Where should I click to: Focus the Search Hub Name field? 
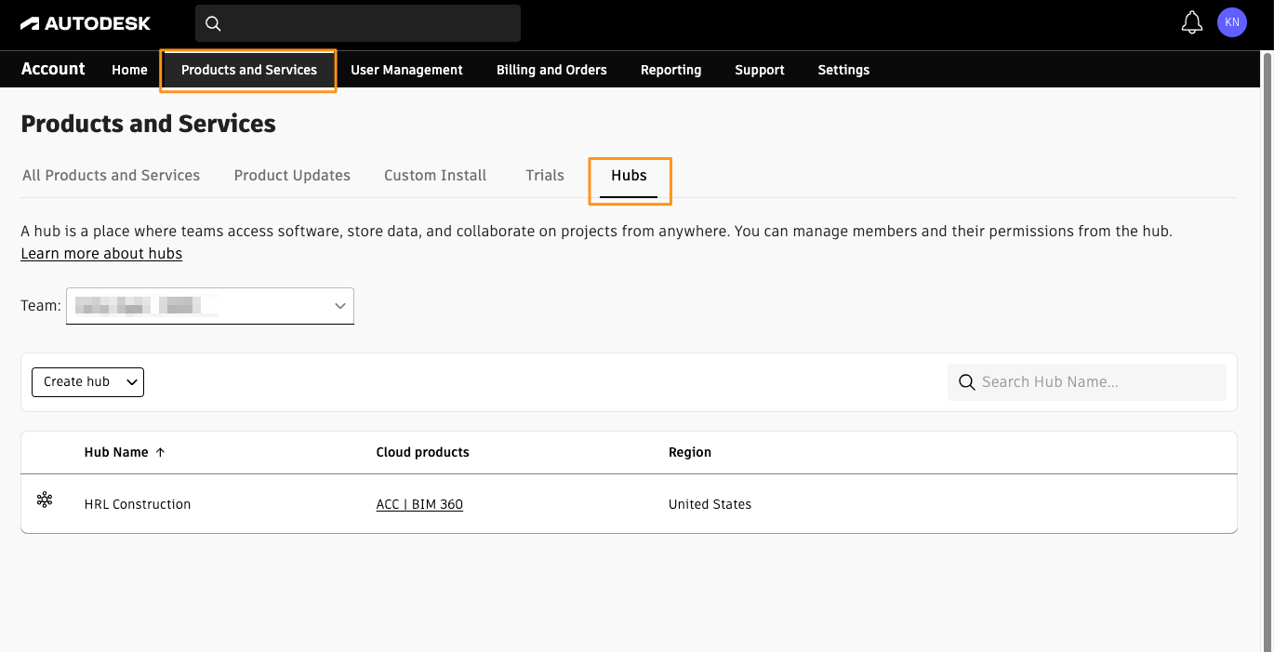click(1087, 382)
